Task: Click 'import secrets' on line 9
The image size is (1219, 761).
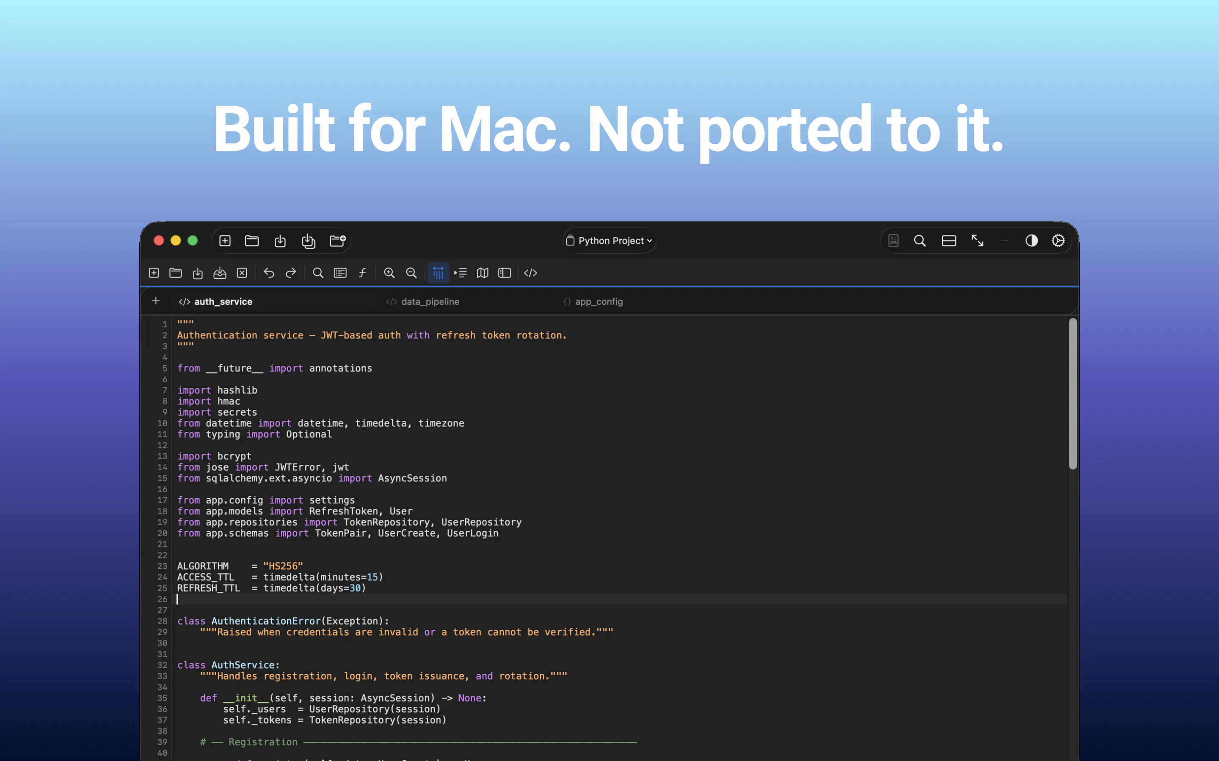Action: click(x=217, y=412)
